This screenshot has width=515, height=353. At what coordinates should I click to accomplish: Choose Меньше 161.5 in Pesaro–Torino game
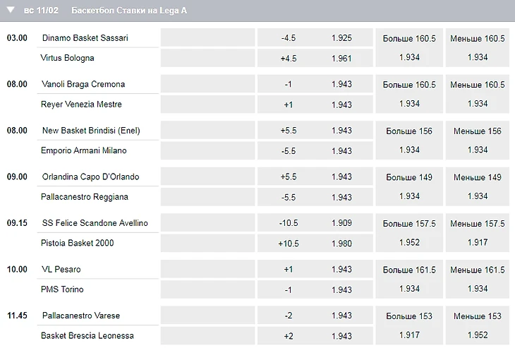pyautogui.click(x=477, y=279)
